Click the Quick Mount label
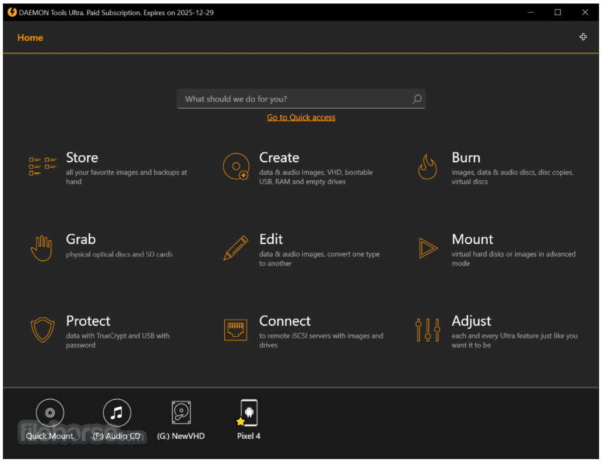This screenshot has width=602, height=462. [50, 436]
